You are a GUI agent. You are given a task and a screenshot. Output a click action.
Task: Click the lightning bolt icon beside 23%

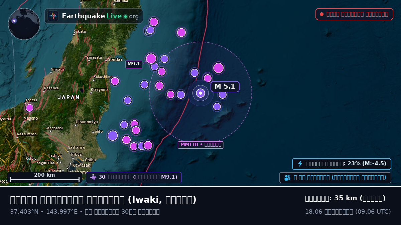click(x=300, y=164)
